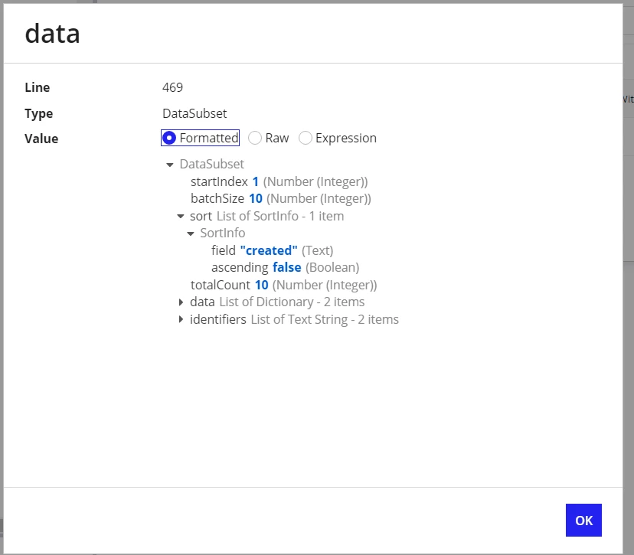Choose the Expression value option

306,138
